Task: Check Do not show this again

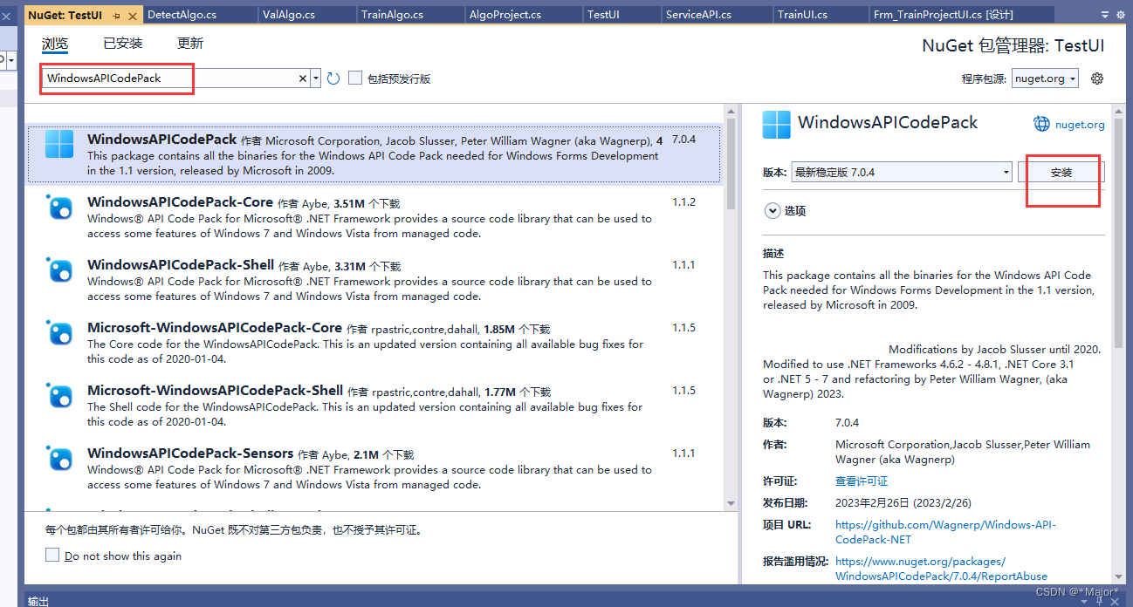Action: [x=52, y=554]
